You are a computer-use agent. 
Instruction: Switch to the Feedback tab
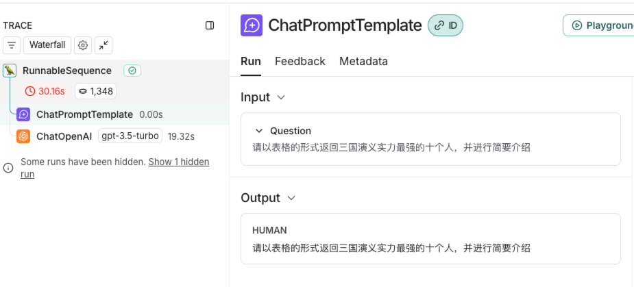300,61
